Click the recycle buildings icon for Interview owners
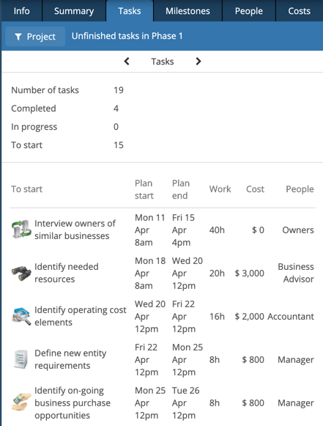323x426 pixels. point(21,229)
